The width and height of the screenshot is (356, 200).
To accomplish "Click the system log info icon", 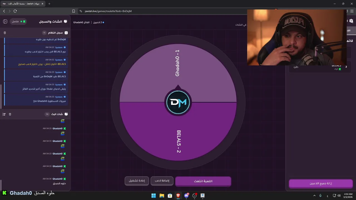I will tap(66, 33).
